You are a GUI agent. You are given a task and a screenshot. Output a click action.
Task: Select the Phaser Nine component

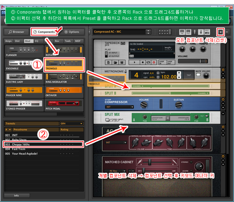pos(24,92)
